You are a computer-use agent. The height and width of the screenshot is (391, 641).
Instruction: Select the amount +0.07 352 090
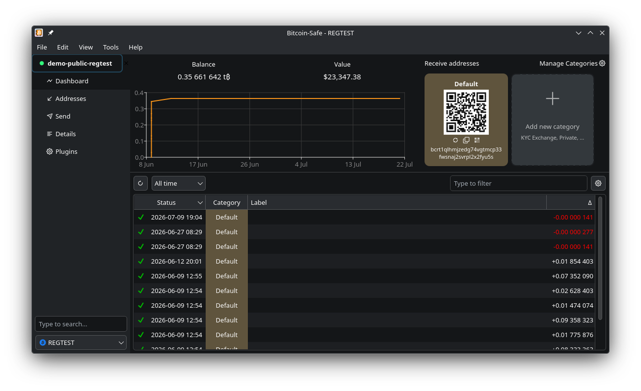572,276
